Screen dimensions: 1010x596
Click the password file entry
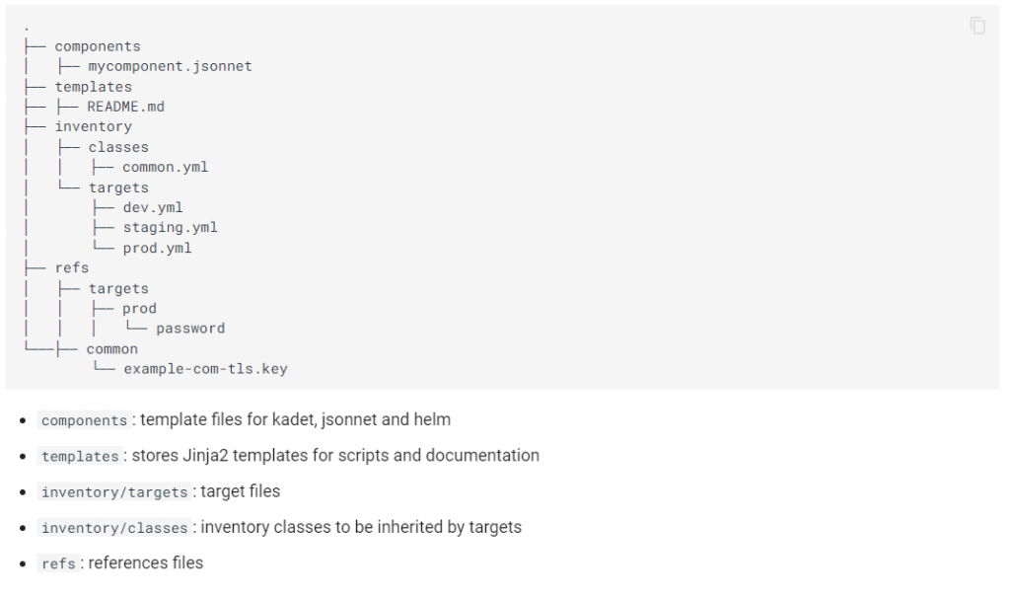[x=190, y=329]
